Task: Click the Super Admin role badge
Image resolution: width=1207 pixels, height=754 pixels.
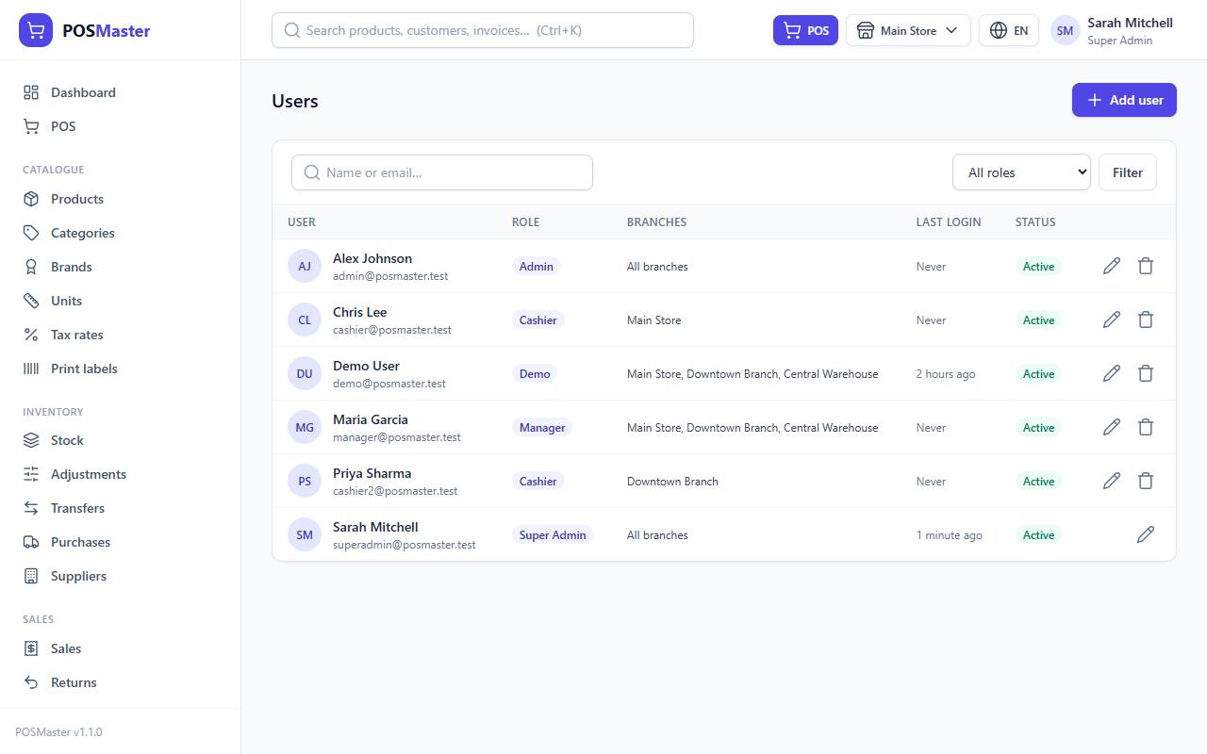Action: point(553,534)
